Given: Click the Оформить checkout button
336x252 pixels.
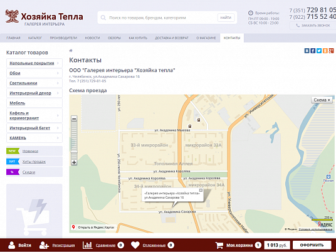Looking at the screenshot, I should pyautogui.click(x=312, y=245).
